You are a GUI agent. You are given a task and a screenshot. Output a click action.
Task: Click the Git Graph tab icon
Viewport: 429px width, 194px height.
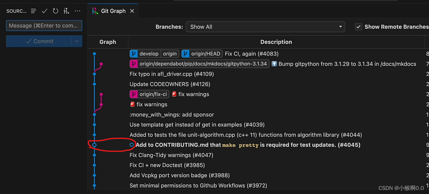coord(95,11)
